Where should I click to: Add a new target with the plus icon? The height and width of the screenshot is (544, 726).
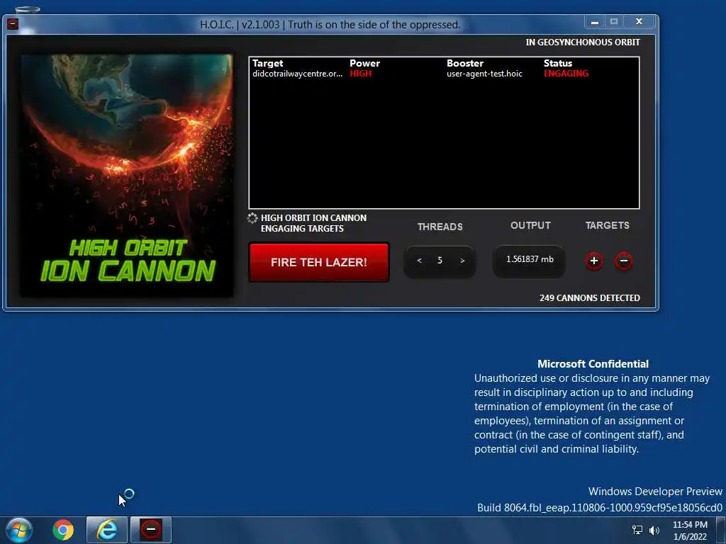[594, 261]
